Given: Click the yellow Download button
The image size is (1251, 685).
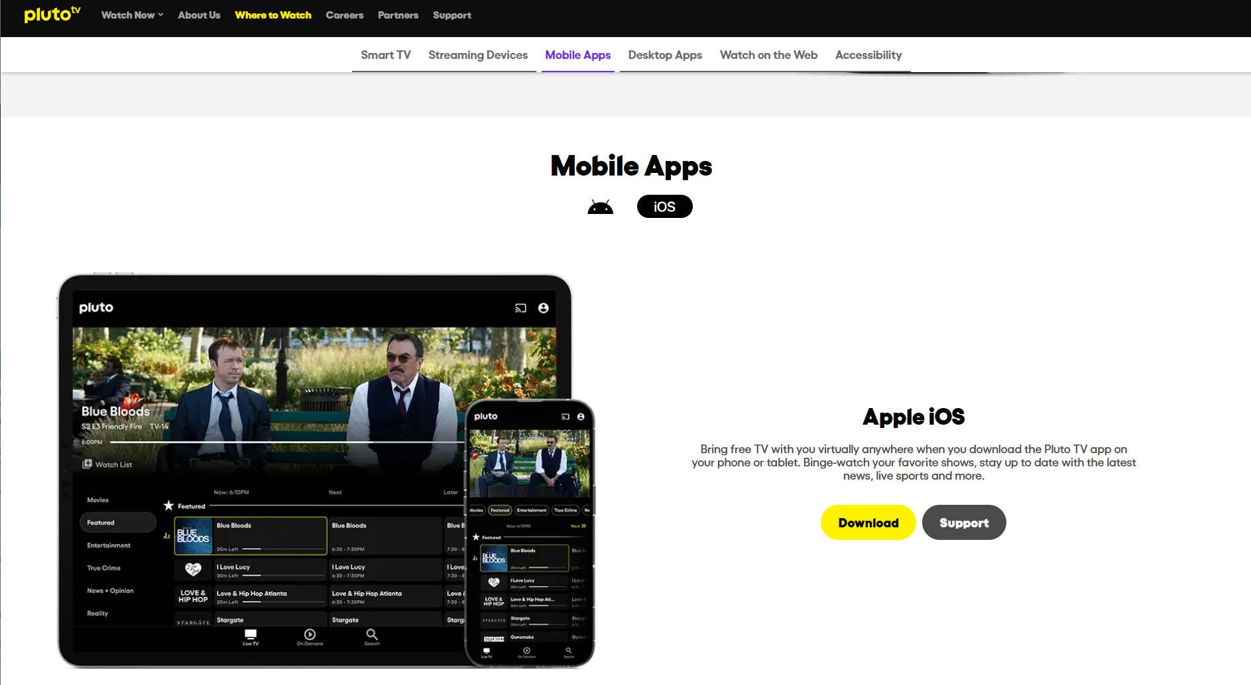Looking at the screenshot, I should 868,522.
